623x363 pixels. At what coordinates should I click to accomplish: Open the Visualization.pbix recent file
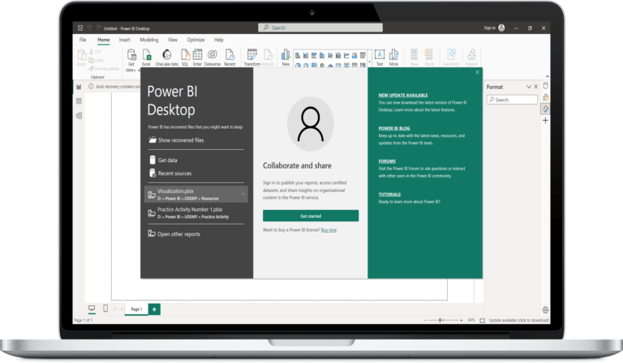click(x=196, y=194)
